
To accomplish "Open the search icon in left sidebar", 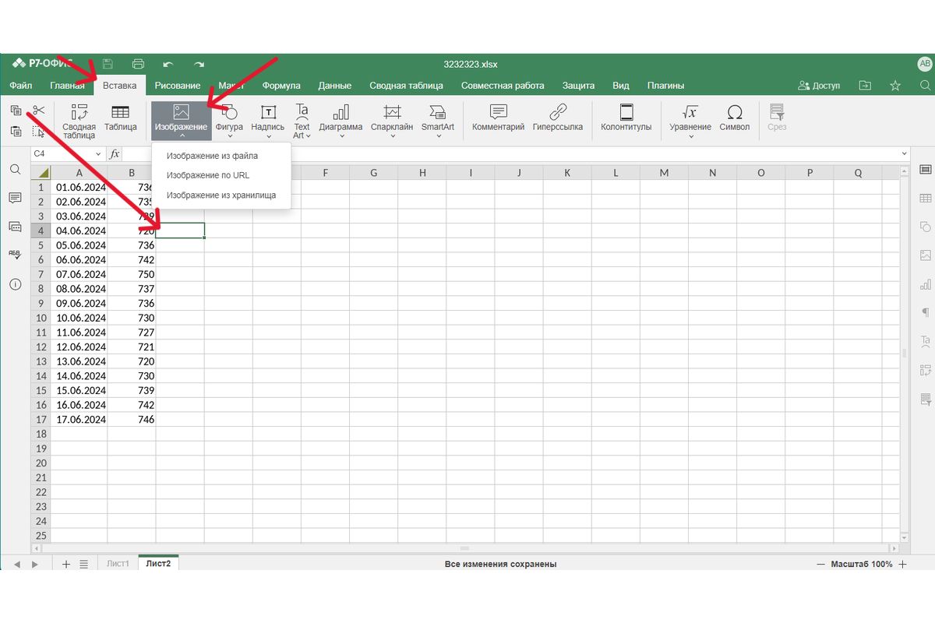I will point(15,169).
